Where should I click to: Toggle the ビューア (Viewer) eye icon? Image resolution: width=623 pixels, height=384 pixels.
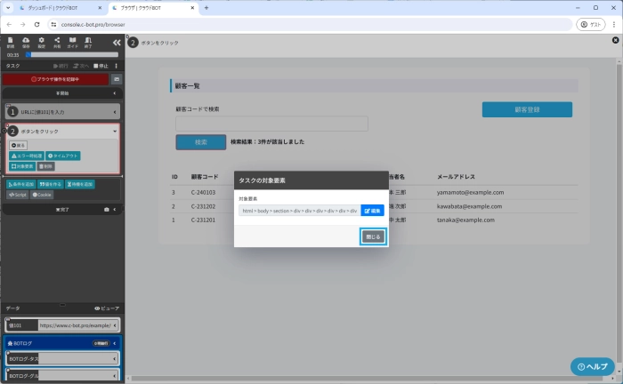[106, 308]
